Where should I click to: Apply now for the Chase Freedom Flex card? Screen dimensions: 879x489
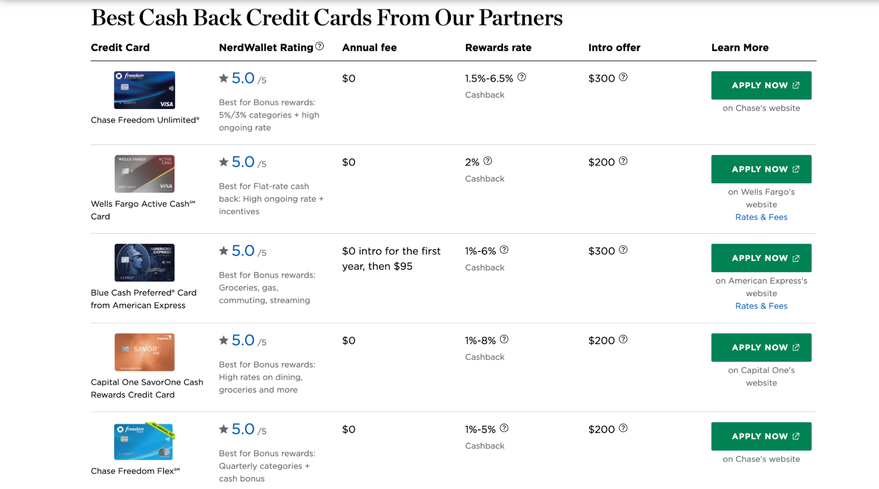[761, 436]
